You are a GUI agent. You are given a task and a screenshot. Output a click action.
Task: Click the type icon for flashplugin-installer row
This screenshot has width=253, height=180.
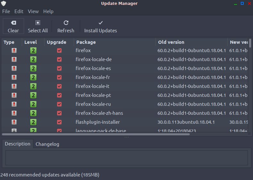coord(14,122)
